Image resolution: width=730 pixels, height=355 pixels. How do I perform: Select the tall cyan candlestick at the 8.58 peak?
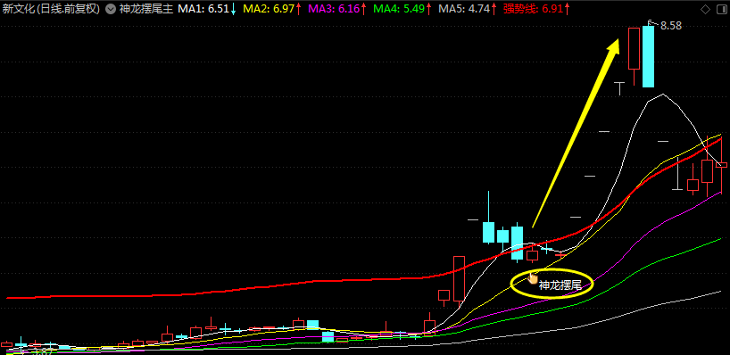click(x=649, y=56)
